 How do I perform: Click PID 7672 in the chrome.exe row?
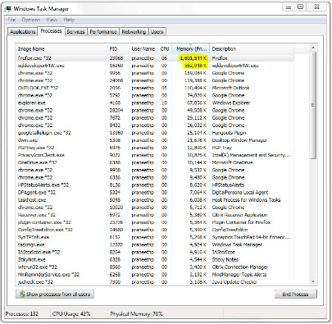click(x=115, y=118)
